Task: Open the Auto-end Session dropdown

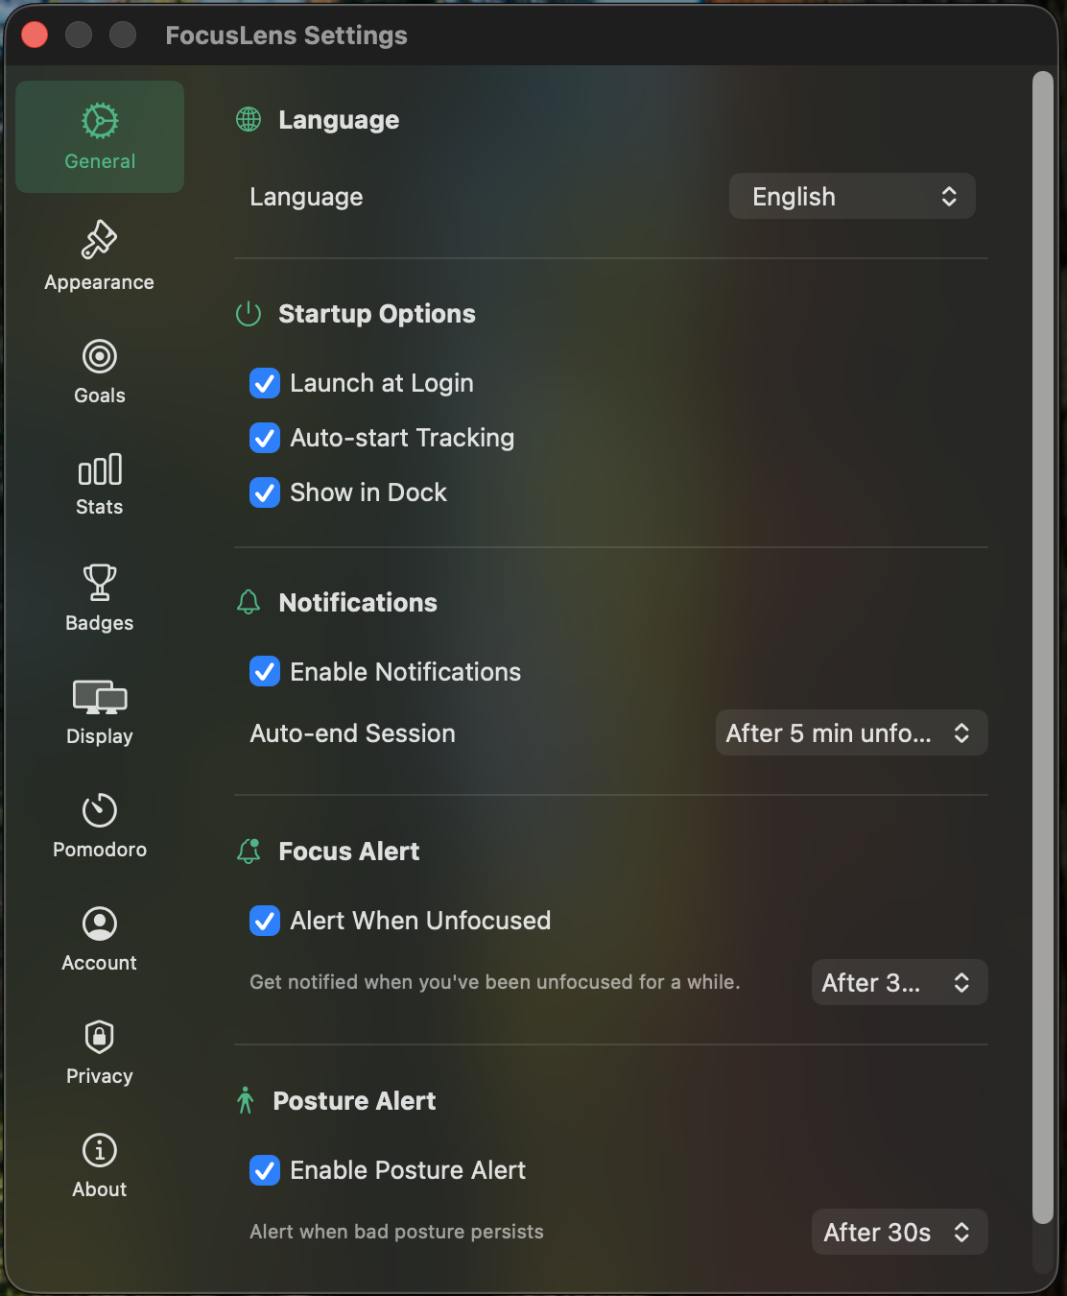Action: [850, 732]
